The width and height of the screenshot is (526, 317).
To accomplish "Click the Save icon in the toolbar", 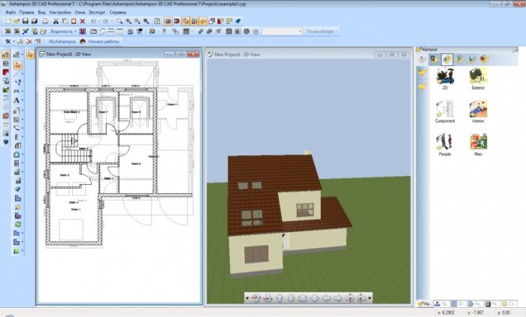I will coord(25,22).
